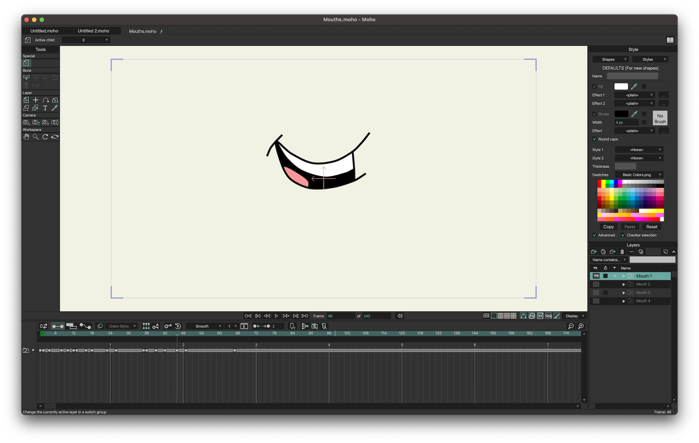Click the Copy style button
Image resolution: width=699 pixels, height=443 pixels.
[609, 227]
